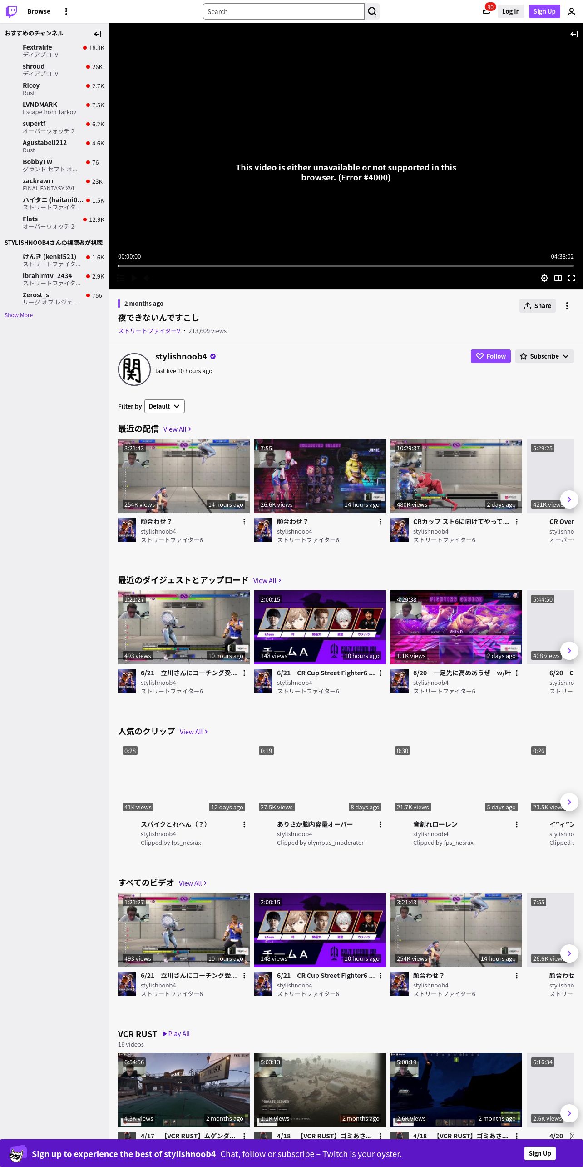This screenshot has width=583, height=1167.
Task: Open the user account icon menu
Action: click(572, 11)
